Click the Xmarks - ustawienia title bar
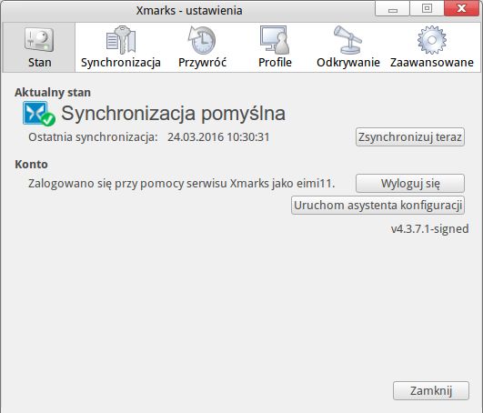 pos(189,11)
